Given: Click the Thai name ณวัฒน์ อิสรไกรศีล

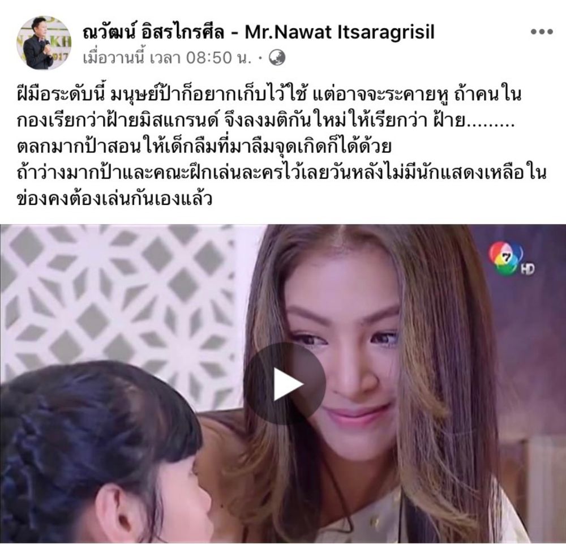Looking at the screenshot, I should (x=153, y=32).
